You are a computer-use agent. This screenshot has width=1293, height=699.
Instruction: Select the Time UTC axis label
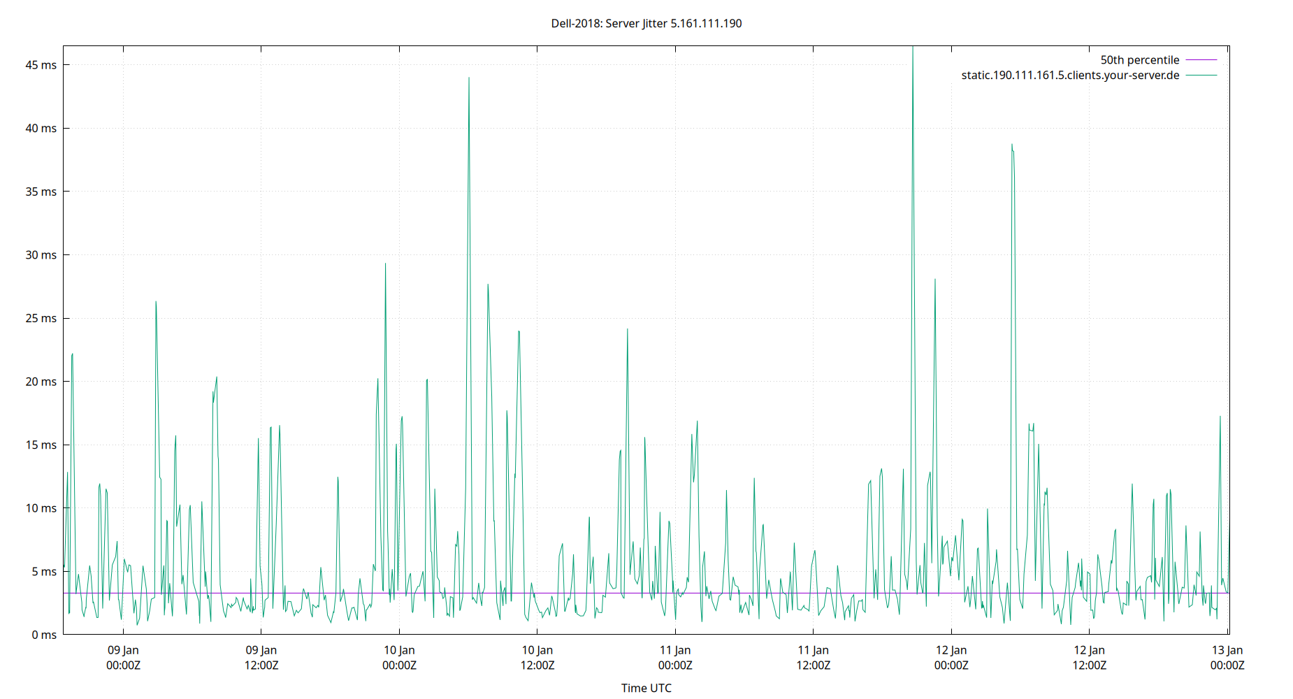[646, 688]
